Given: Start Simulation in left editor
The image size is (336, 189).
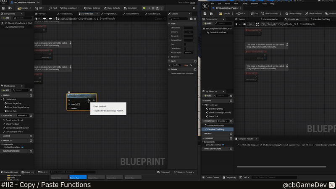Looking at the screenshot, I should point(130,8).
